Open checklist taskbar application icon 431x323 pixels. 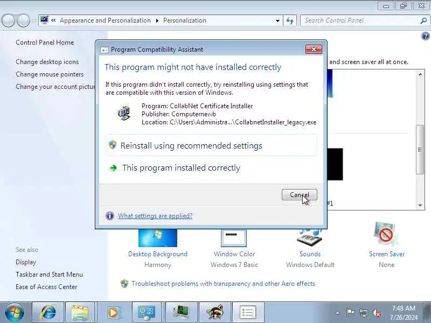pyautogui.click(x=248, y=312)
